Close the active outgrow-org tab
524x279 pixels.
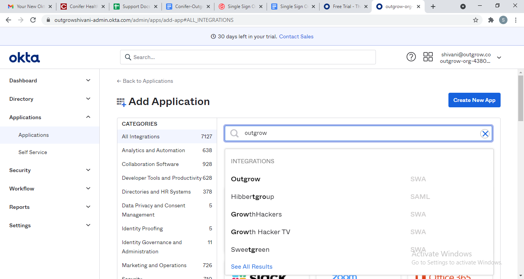(419, 7)
